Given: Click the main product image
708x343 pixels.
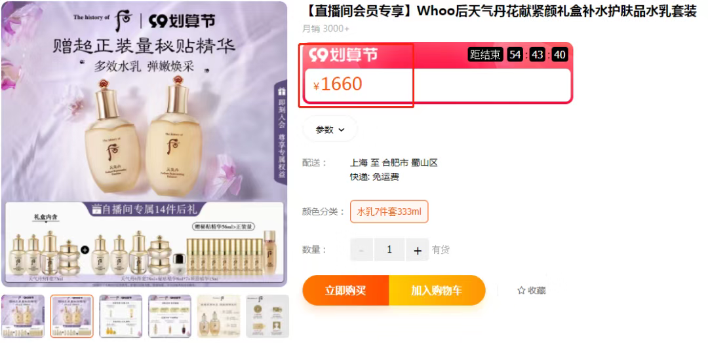Looking at the screenshot, I should pyautogui.click(x=144, y=144).
